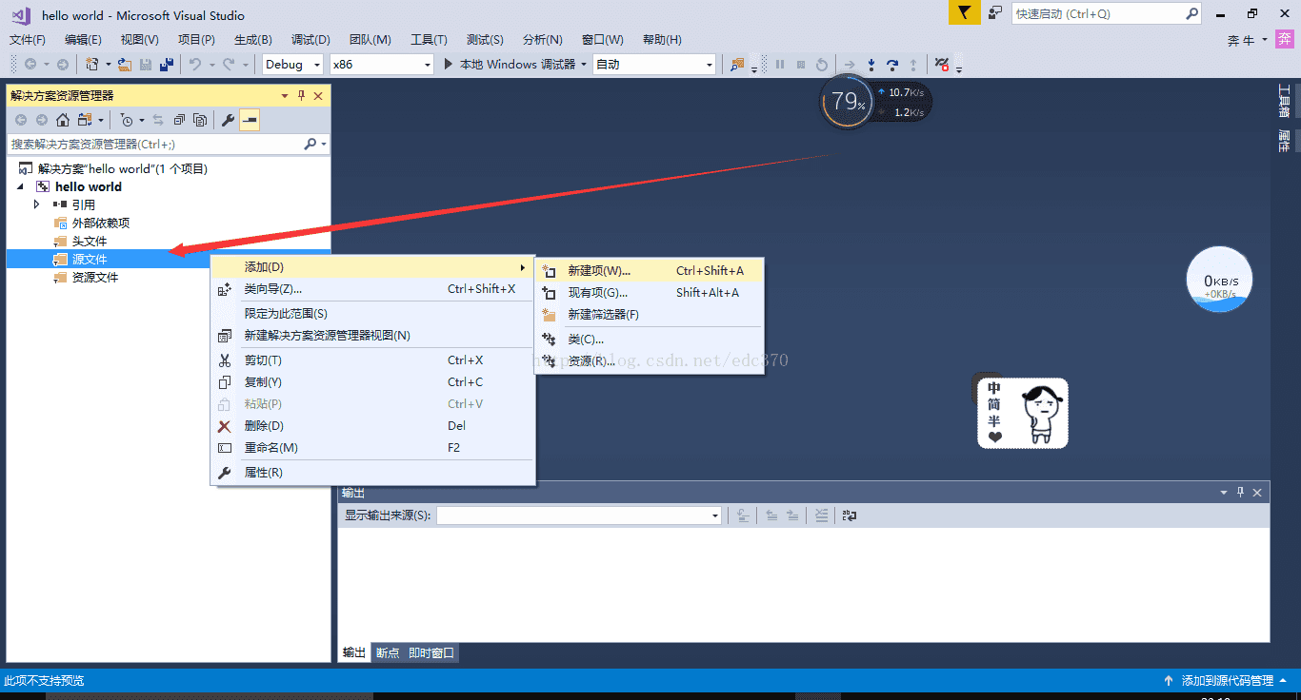Click 重命名(M) in the context menu
The height and width of the screenshot is (700, 1301).
372,448
